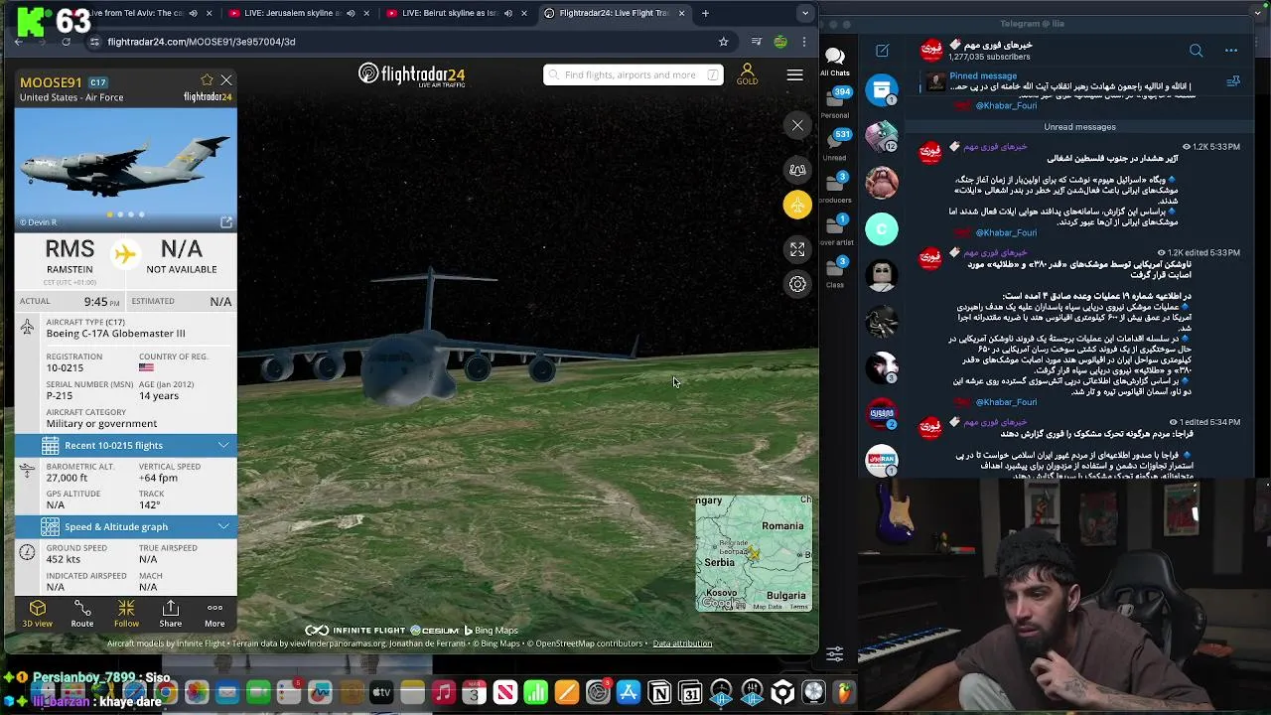Open Telegram channel three-dot menu
Viewport: 1271px width, 715px height.
tap(1231, 51)
